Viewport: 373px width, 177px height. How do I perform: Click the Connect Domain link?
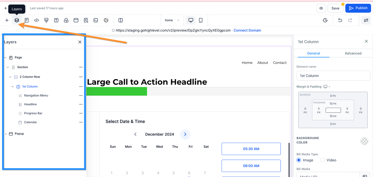(247, 30)
